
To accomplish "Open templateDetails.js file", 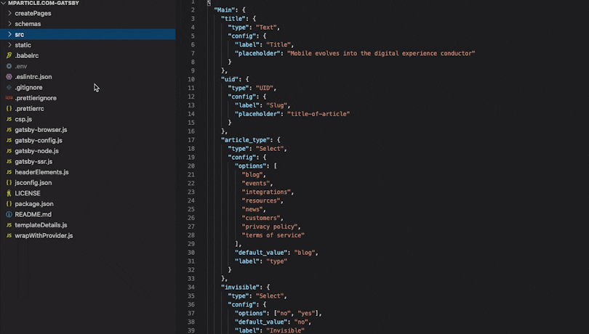I will pyautogui.click(x=41, y=225).
